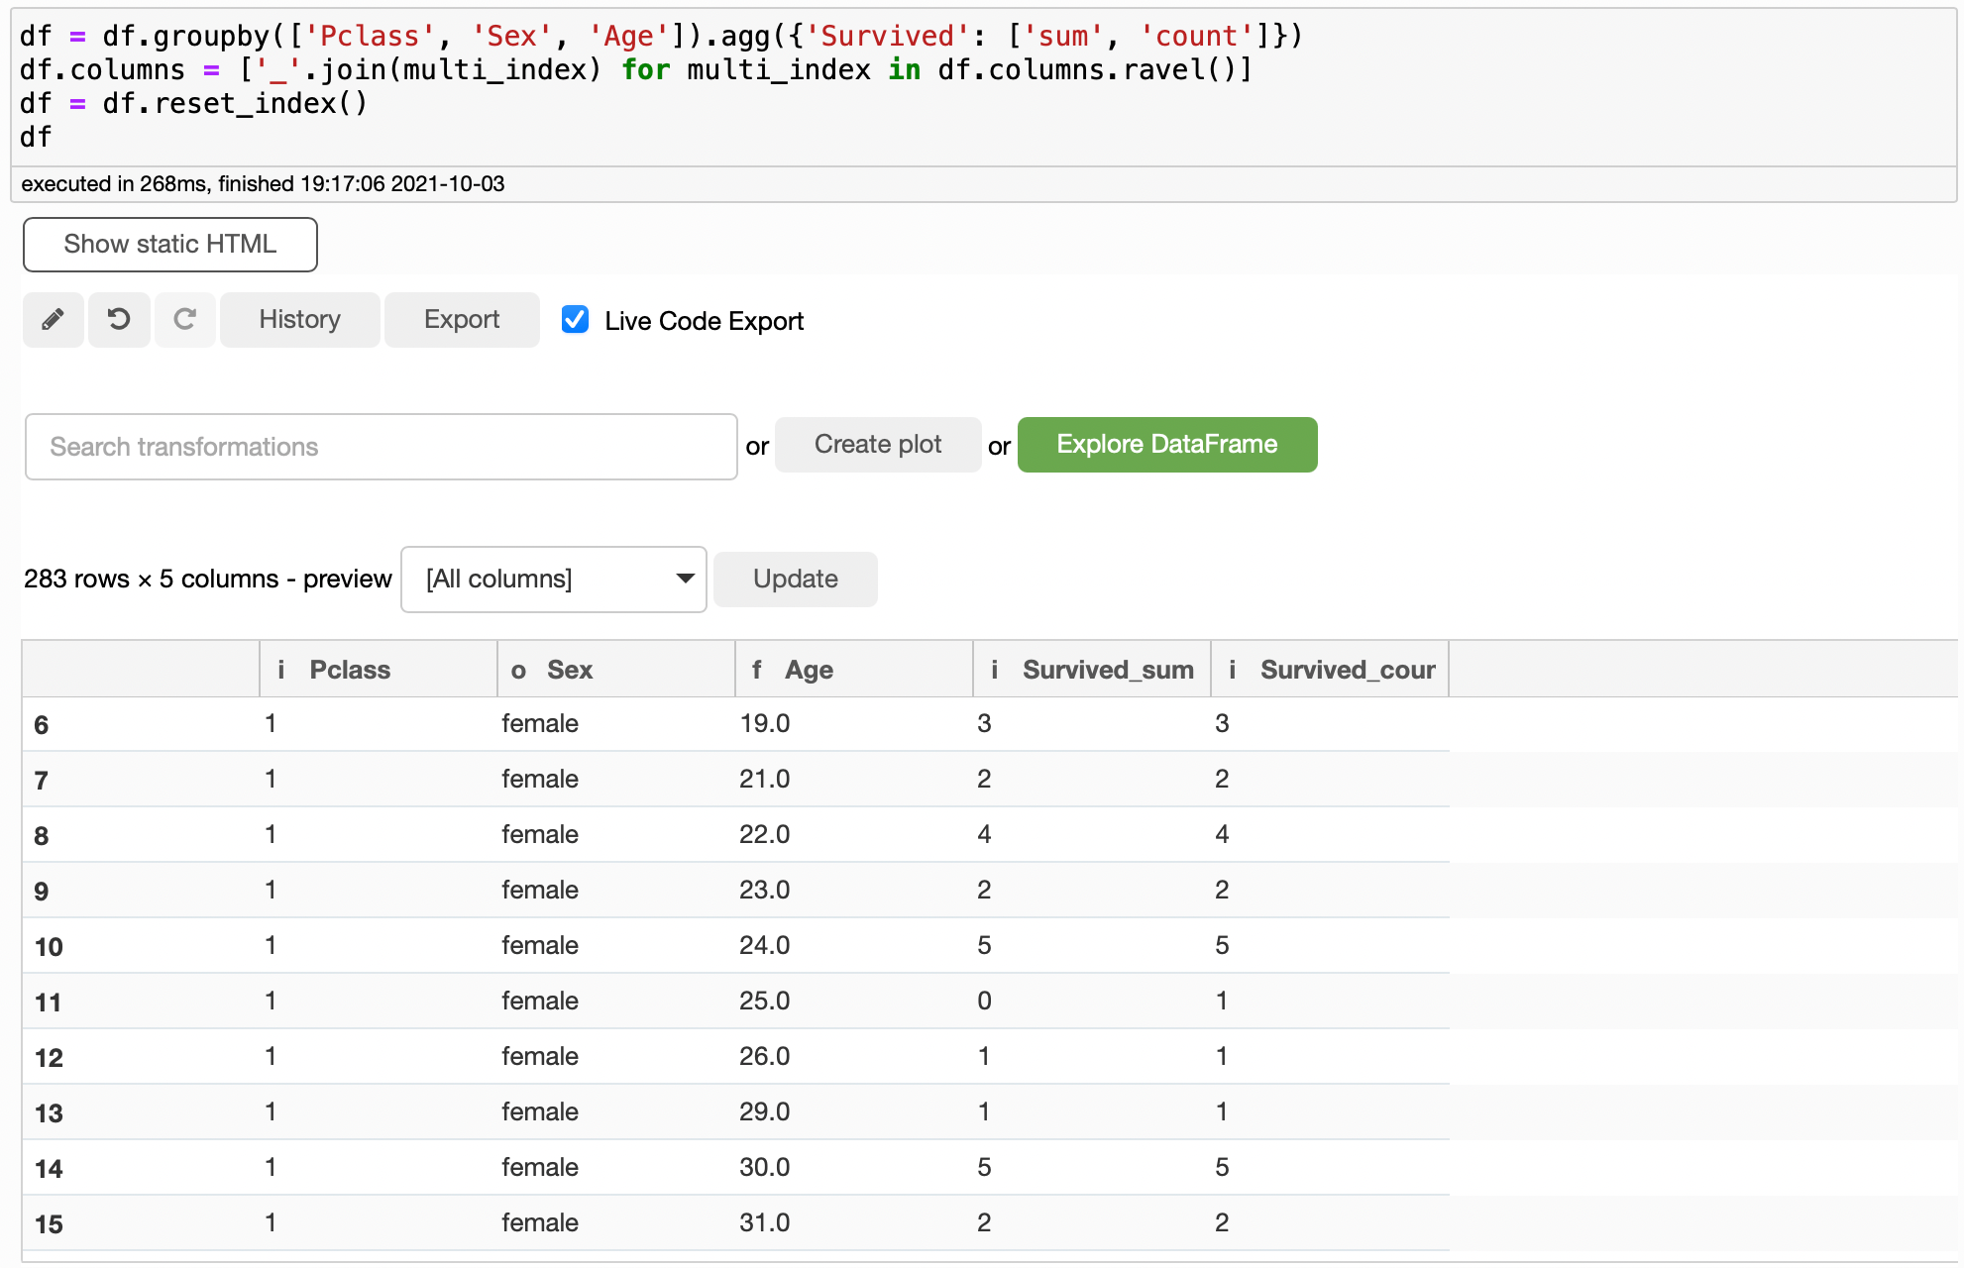Viewport: 1964px width, 1268px height.
Task: Select the Age column header
Action: 809,670
